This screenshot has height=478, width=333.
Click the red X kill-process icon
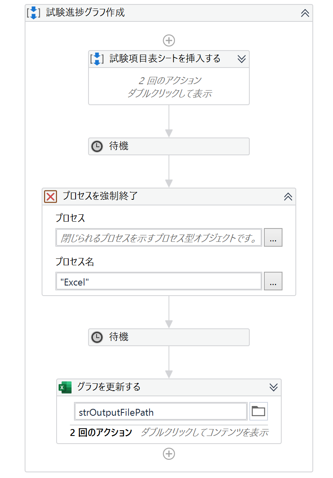tap(51, 197)
